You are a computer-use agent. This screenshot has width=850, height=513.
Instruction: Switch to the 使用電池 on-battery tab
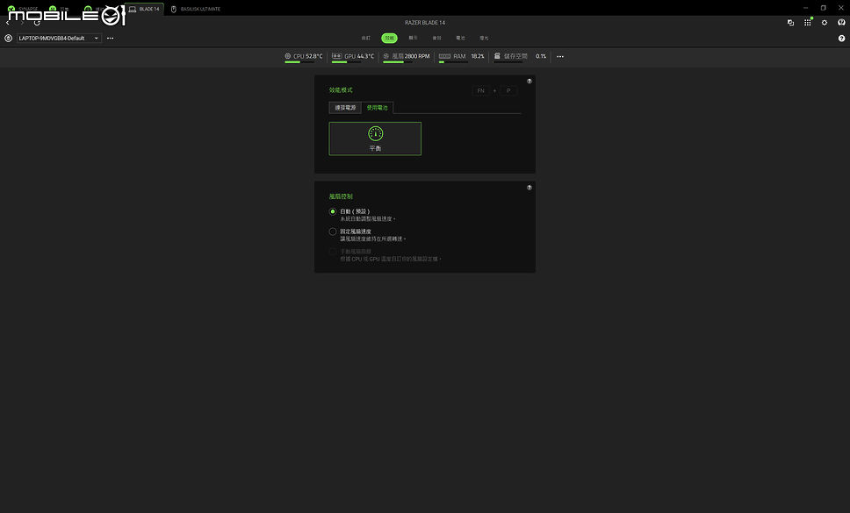[378, 108]
